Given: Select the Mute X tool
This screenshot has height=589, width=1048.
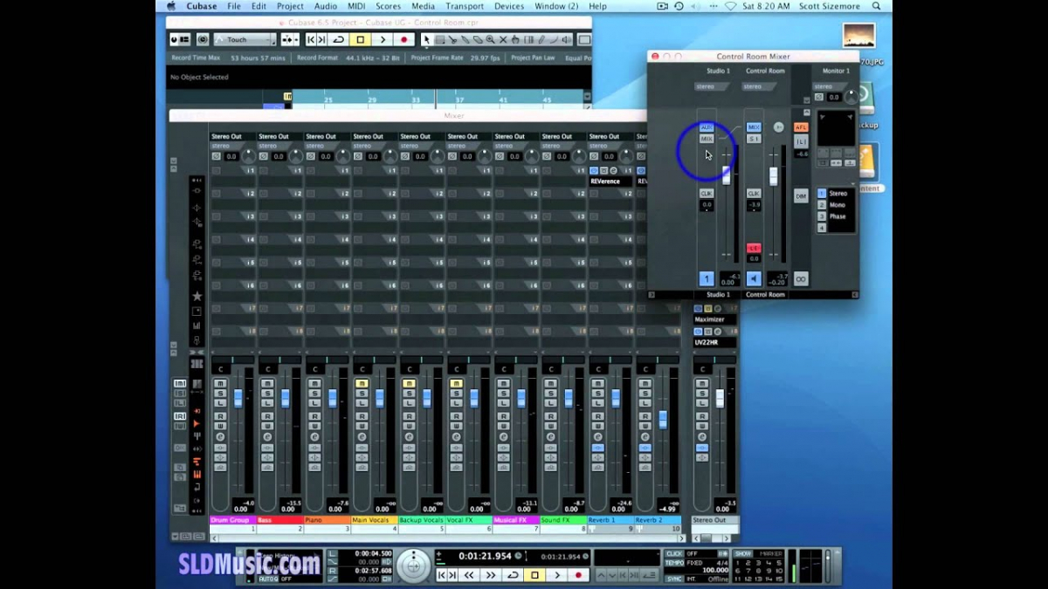Looking at the screenshot, I should tap(503, 40).
